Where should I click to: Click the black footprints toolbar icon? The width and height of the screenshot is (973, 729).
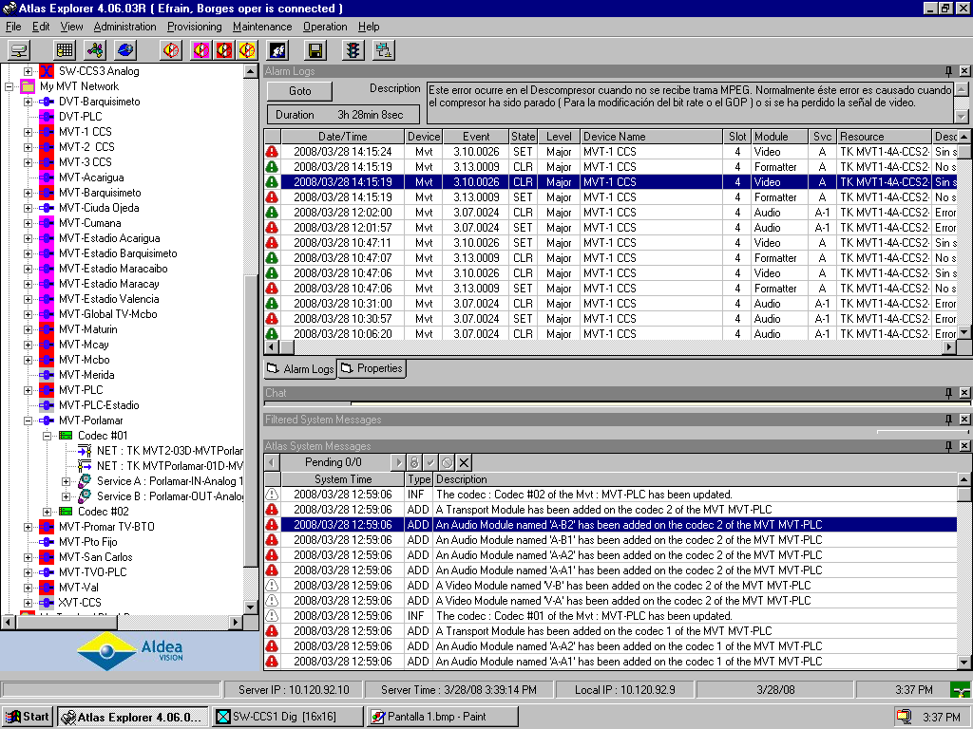277,50
